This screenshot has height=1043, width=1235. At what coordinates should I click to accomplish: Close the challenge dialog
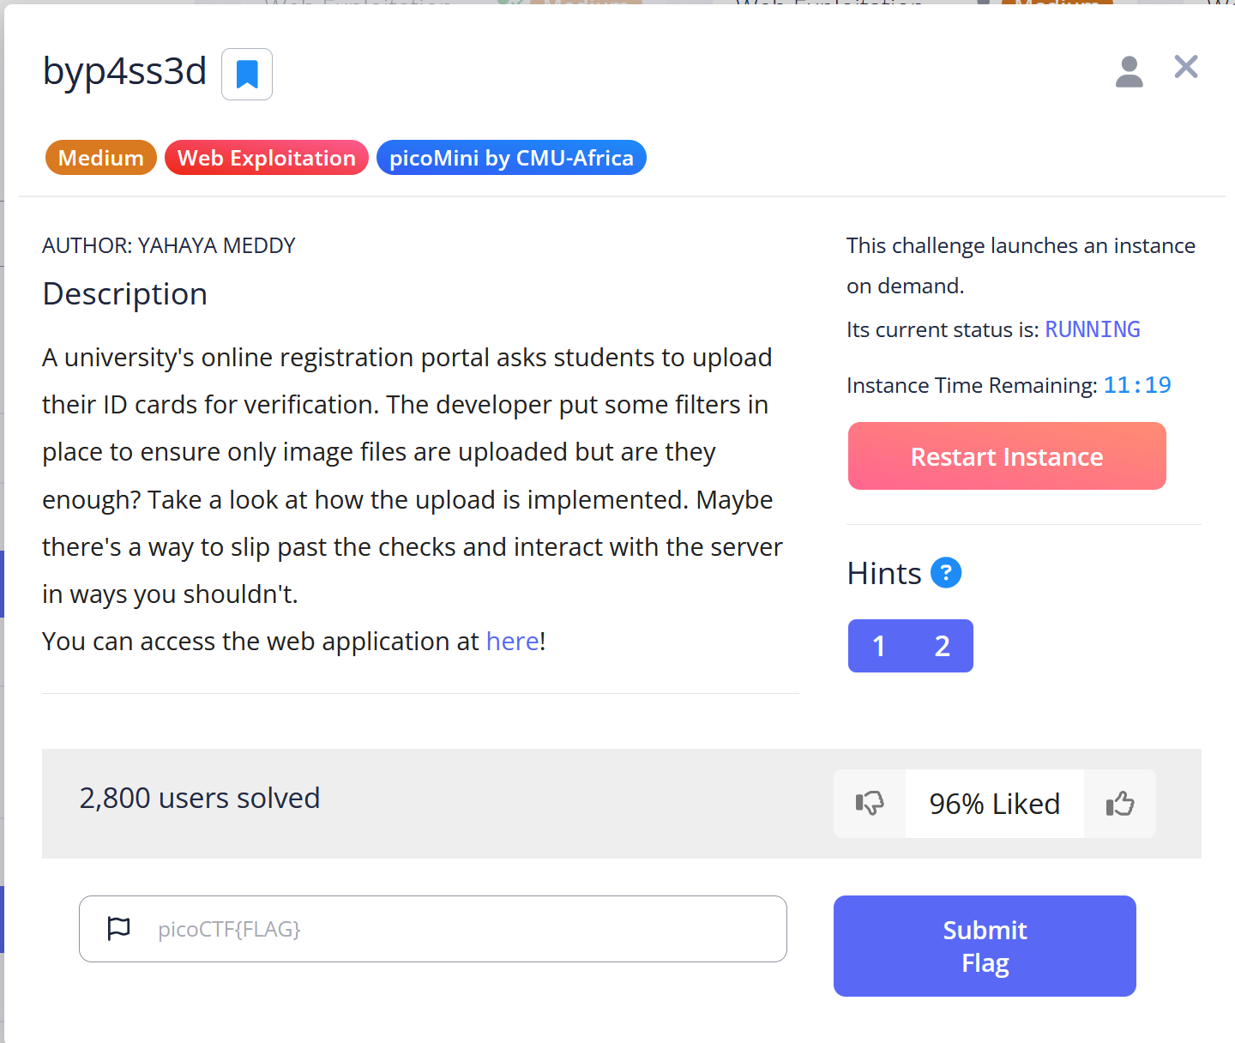click(x=1186, y=67)
